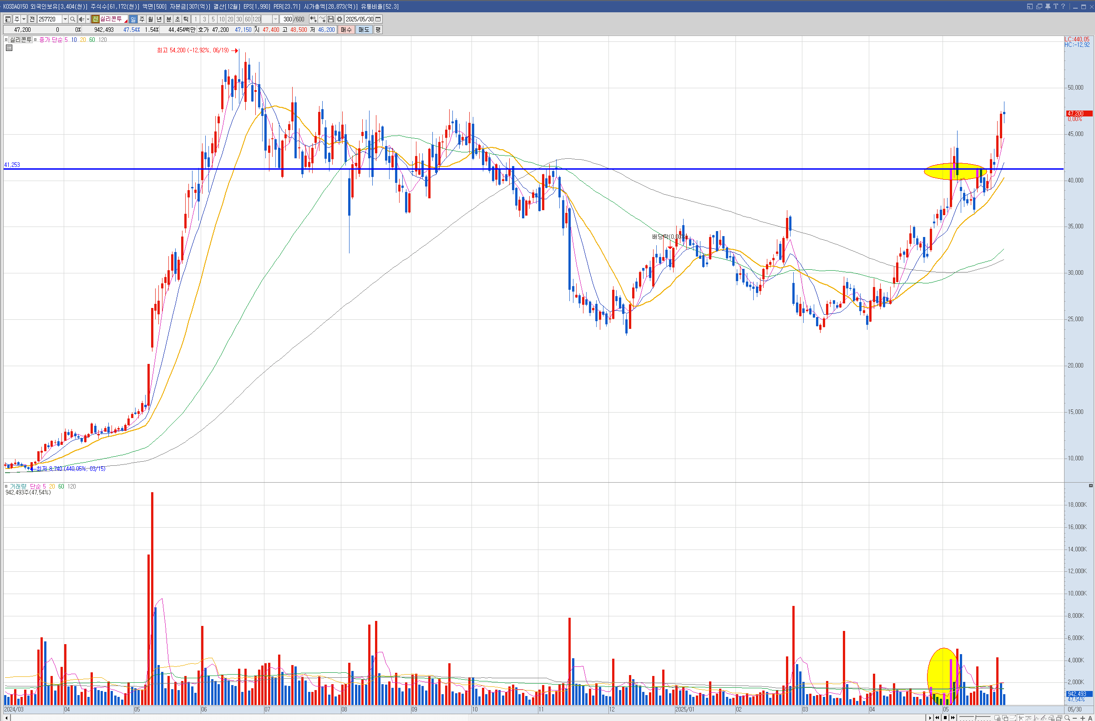This screenshot has width=1095, height=721.
Task: Open the stock code 257720 dropdown
Action: pos(65,19)
